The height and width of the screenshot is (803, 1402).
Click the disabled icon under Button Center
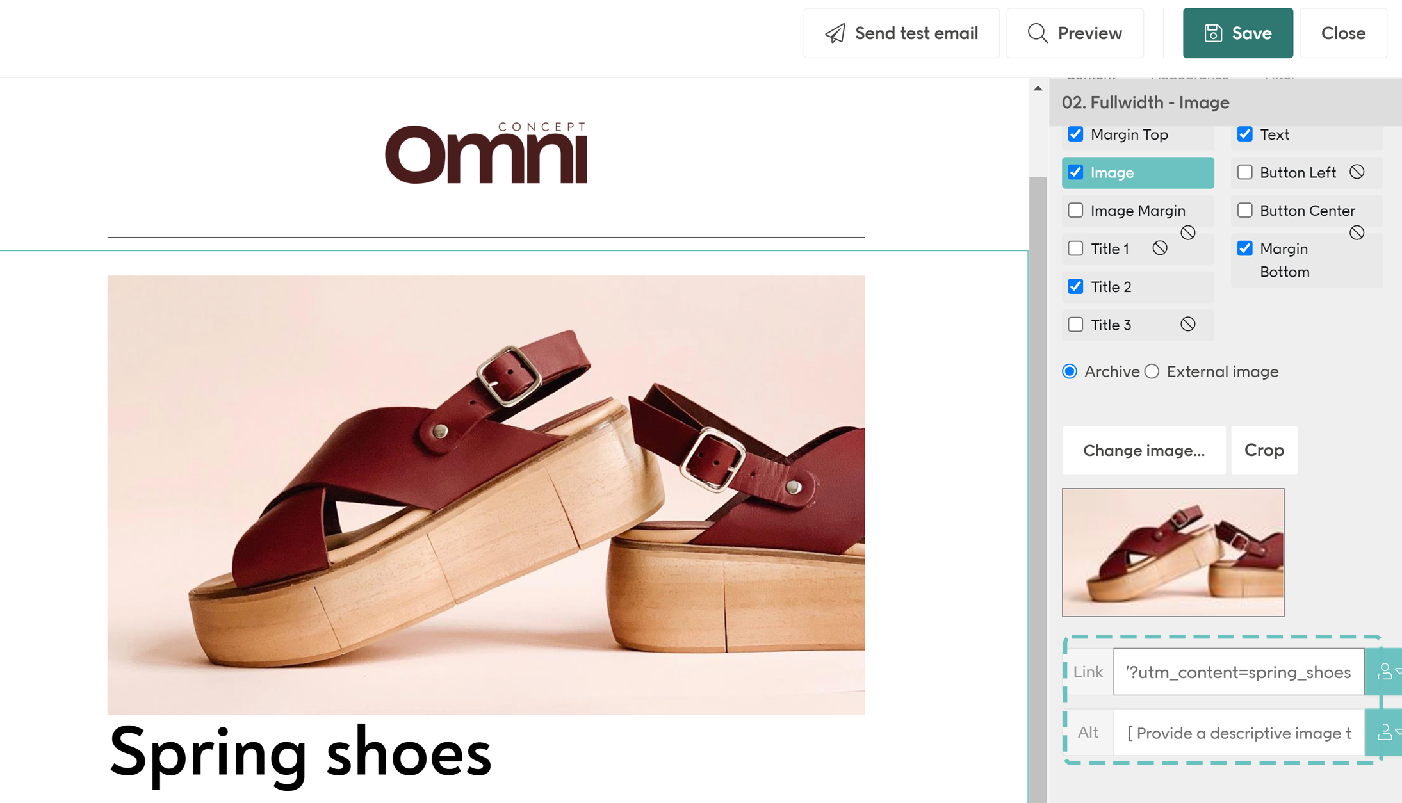point(1357,232)
